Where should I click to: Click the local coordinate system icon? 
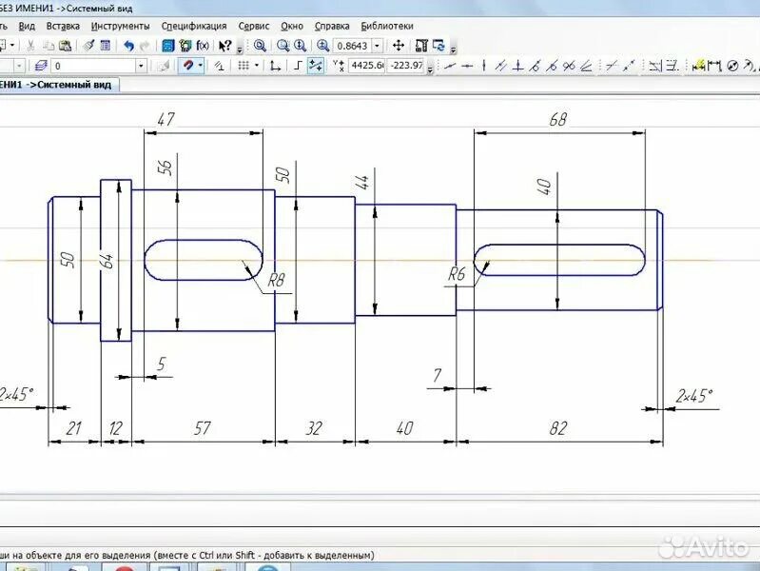[x=275, y=66]
